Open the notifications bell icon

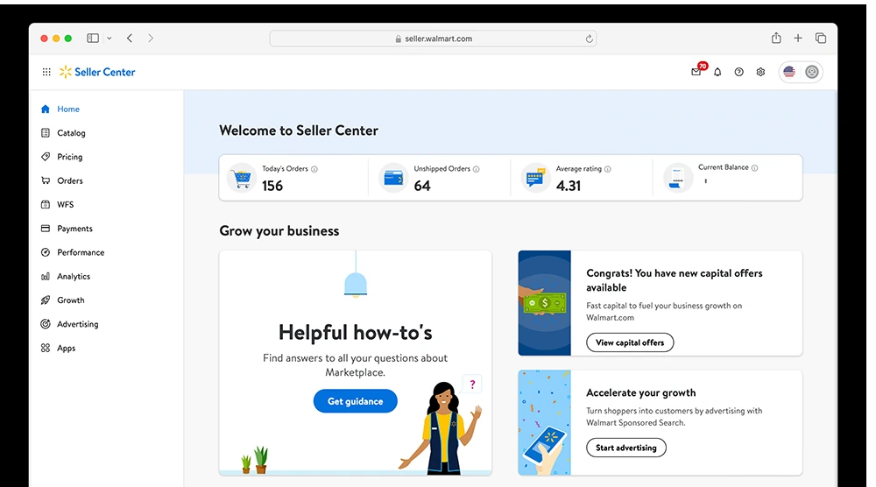tap(717, 72)
